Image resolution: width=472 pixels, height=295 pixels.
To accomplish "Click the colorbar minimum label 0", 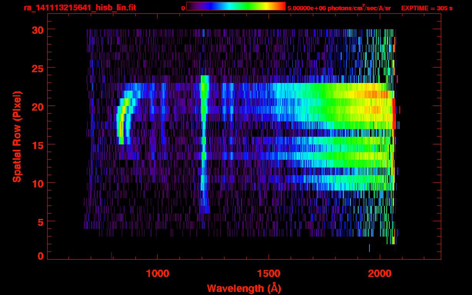I will click(183, 8).
